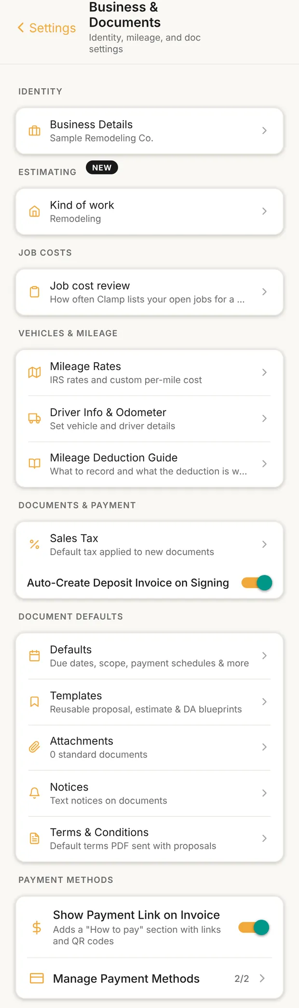Open Templates via its chevron

click(264, 702)
